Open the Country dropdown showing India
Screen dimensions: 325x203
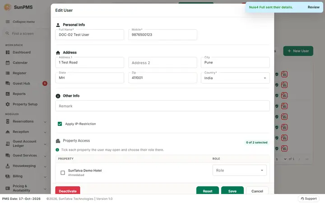pos(235,78)
